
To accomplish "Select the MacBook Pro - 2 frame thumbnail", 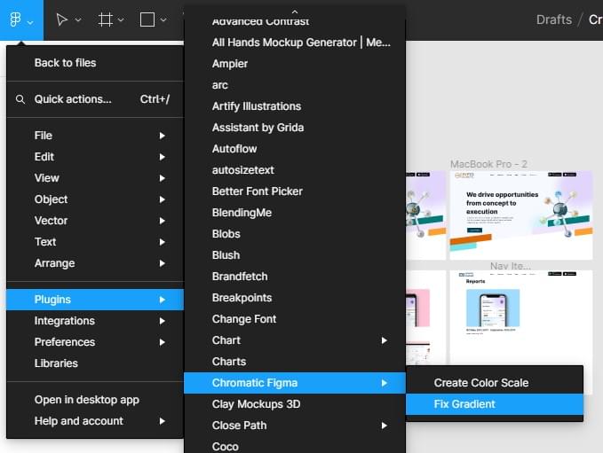I will [x=520, y=215].
